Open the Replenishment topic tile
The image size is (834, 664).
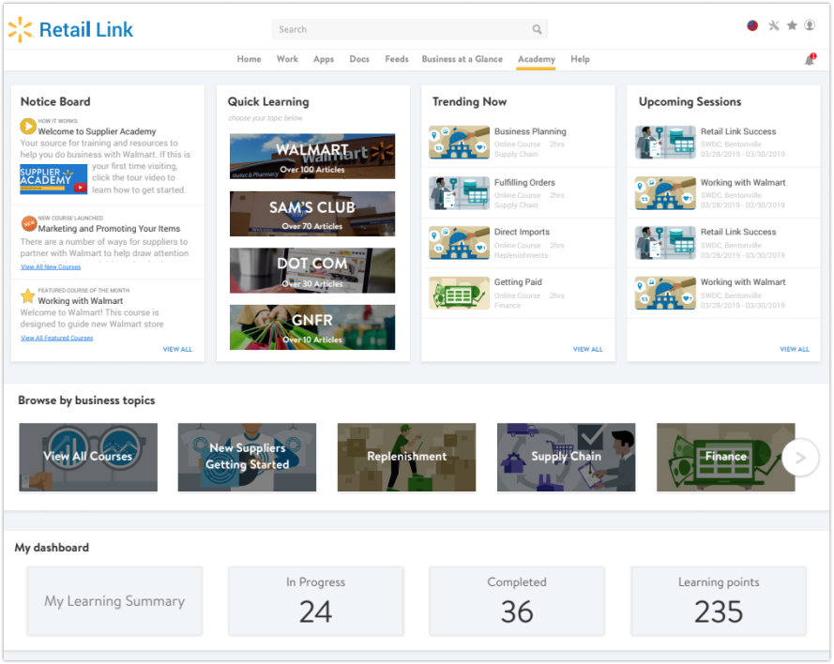pos(406,457)
